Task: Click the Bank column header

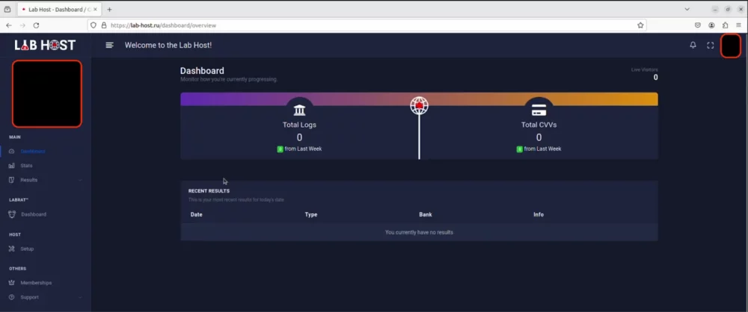Action: point(426,214)
